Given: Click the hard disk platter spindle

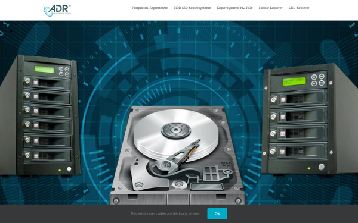Looking at the screenshot, I should (x=176, y=130).
